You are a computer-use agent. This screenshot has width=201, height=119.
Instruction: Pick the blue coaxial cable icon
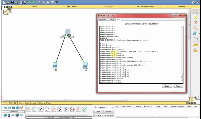pos(66,109)
